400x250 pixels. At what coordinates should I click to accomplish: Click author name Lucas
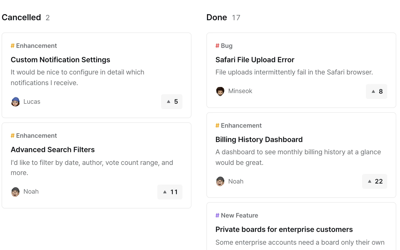coord(32,102)
